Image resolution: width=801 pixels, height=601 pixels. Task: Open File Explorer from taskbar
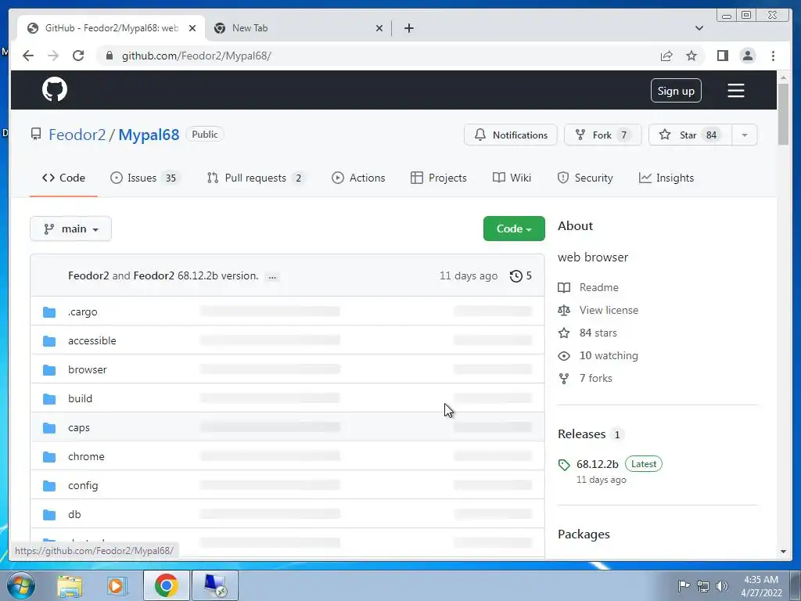[70, 585]
